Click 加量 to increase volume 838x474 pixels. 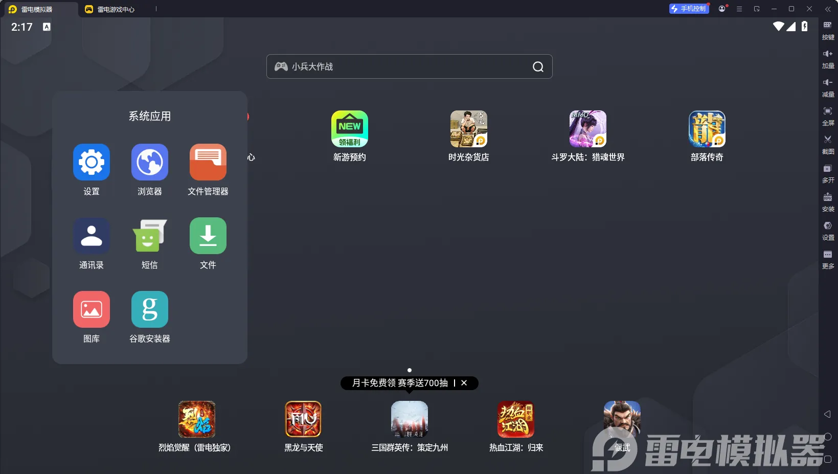click(x=828, y=59)
